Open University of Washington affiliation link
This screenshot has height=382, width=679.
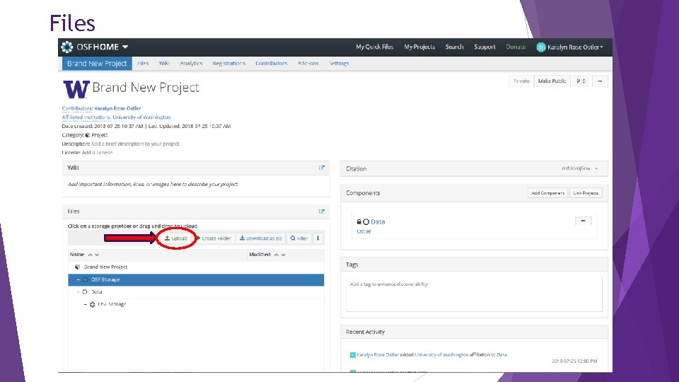(x=141, y=117)
